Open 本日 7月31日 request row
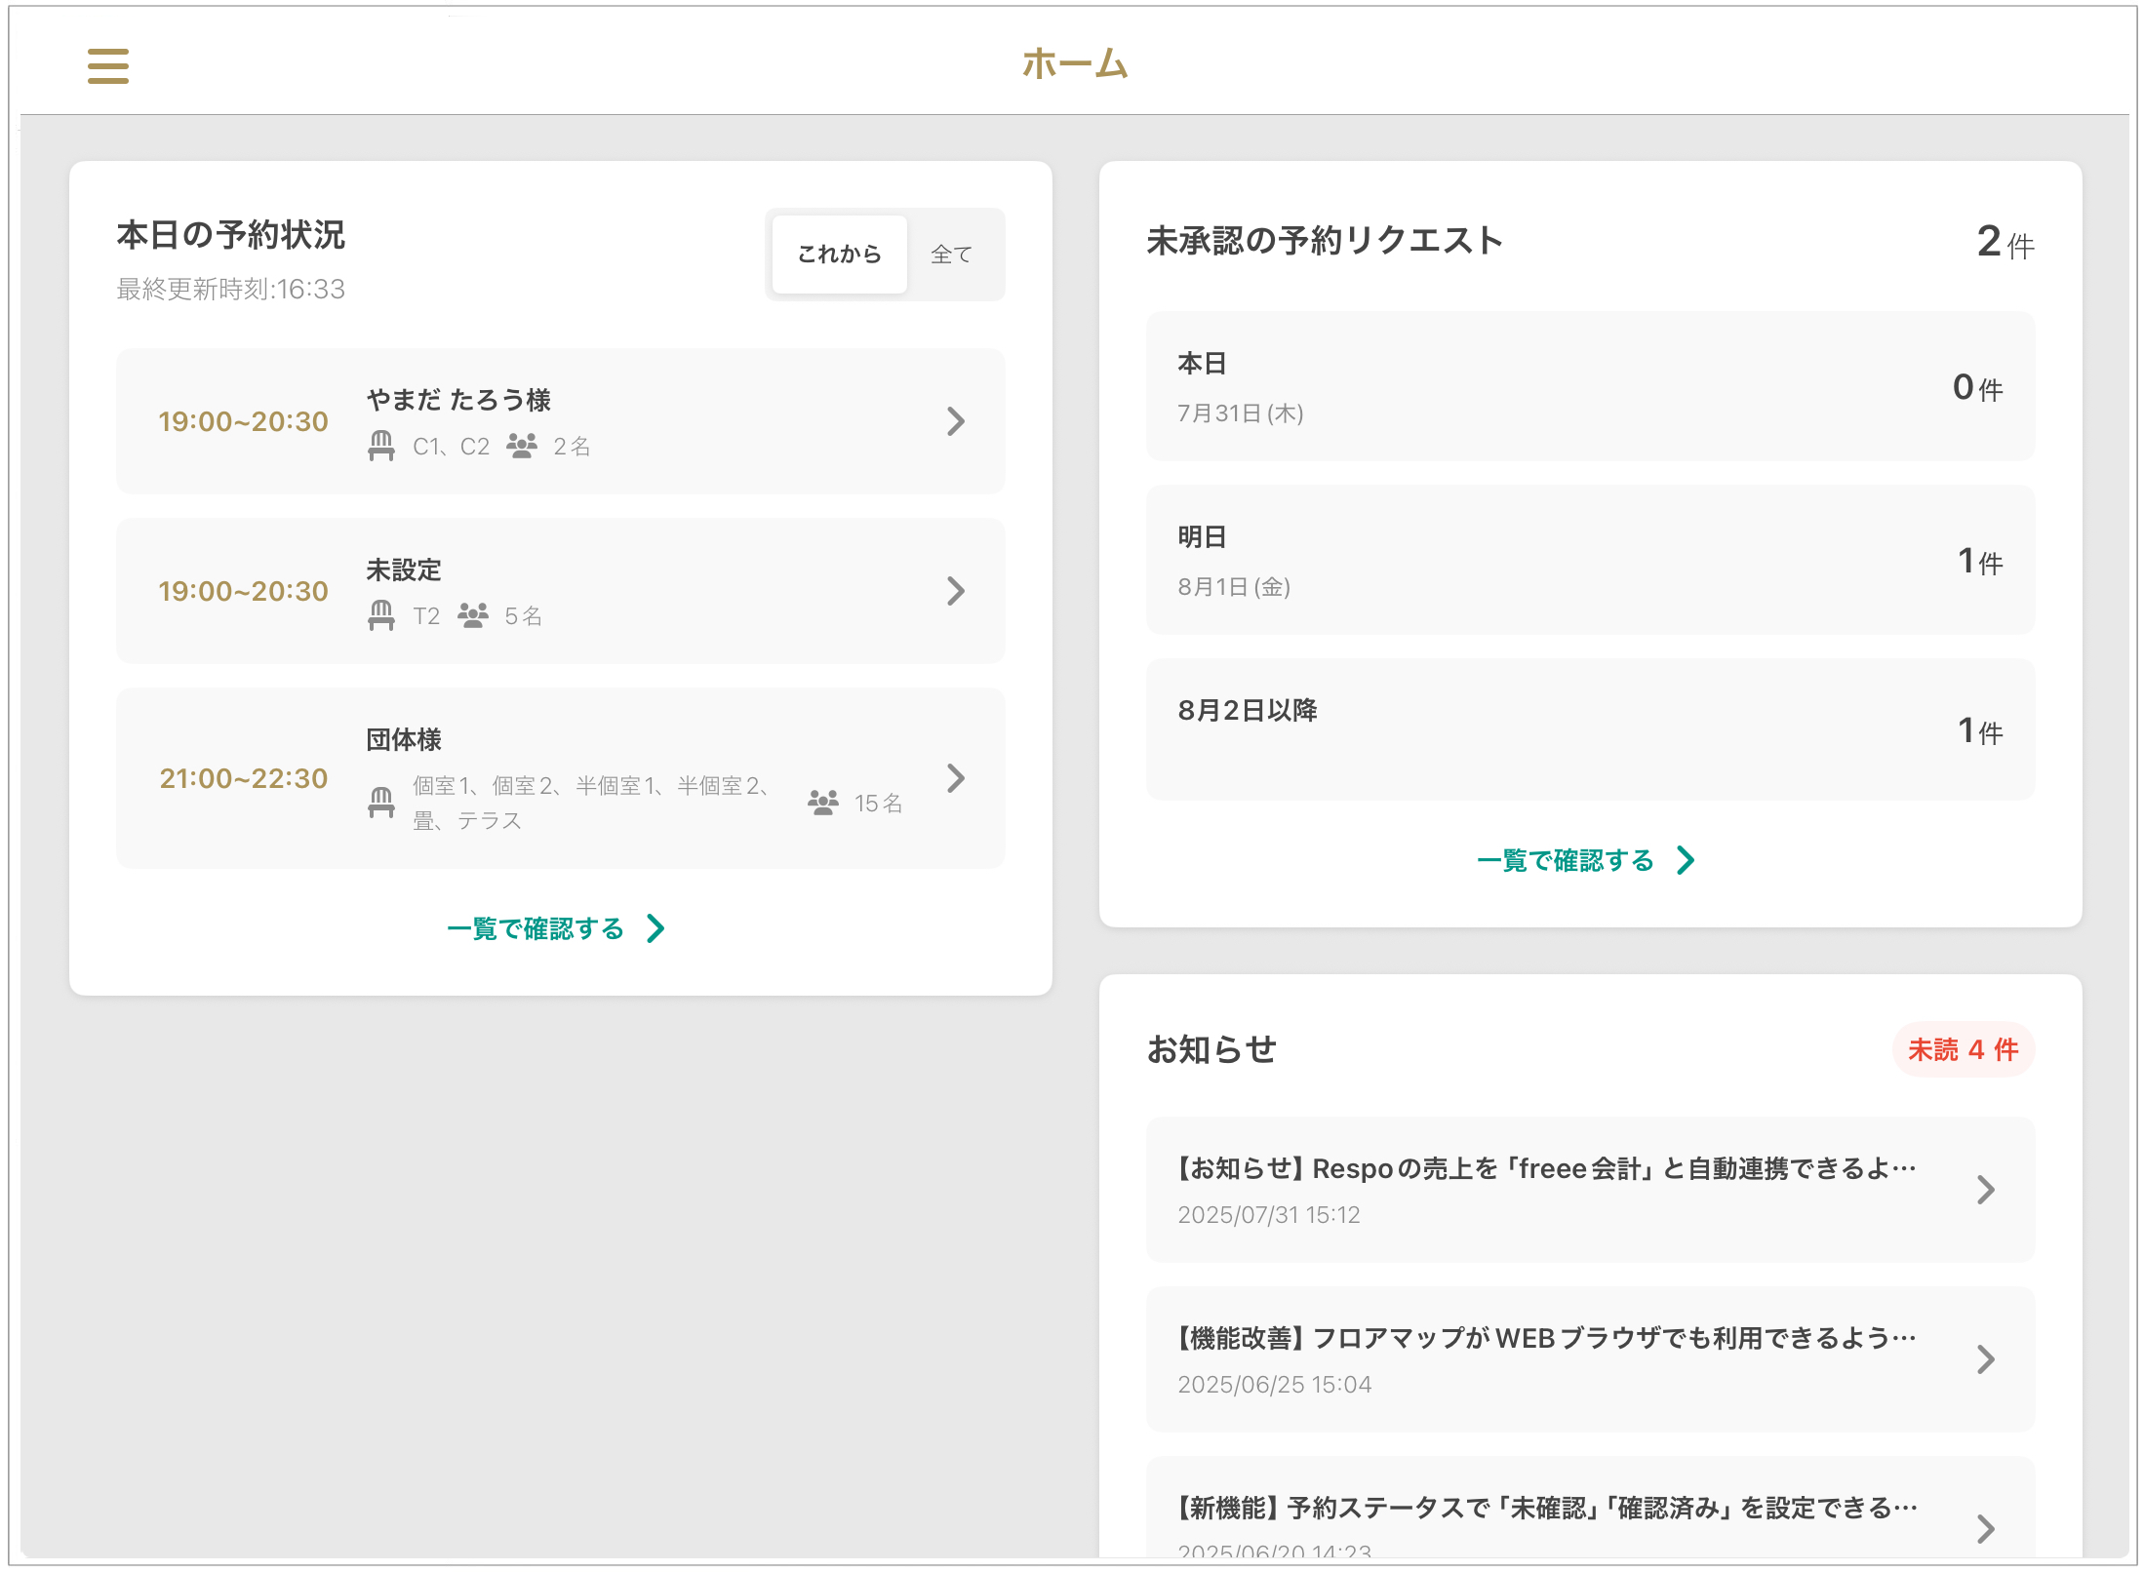This screenshot has width=2144, height=1572. (x=1590, y=387)
